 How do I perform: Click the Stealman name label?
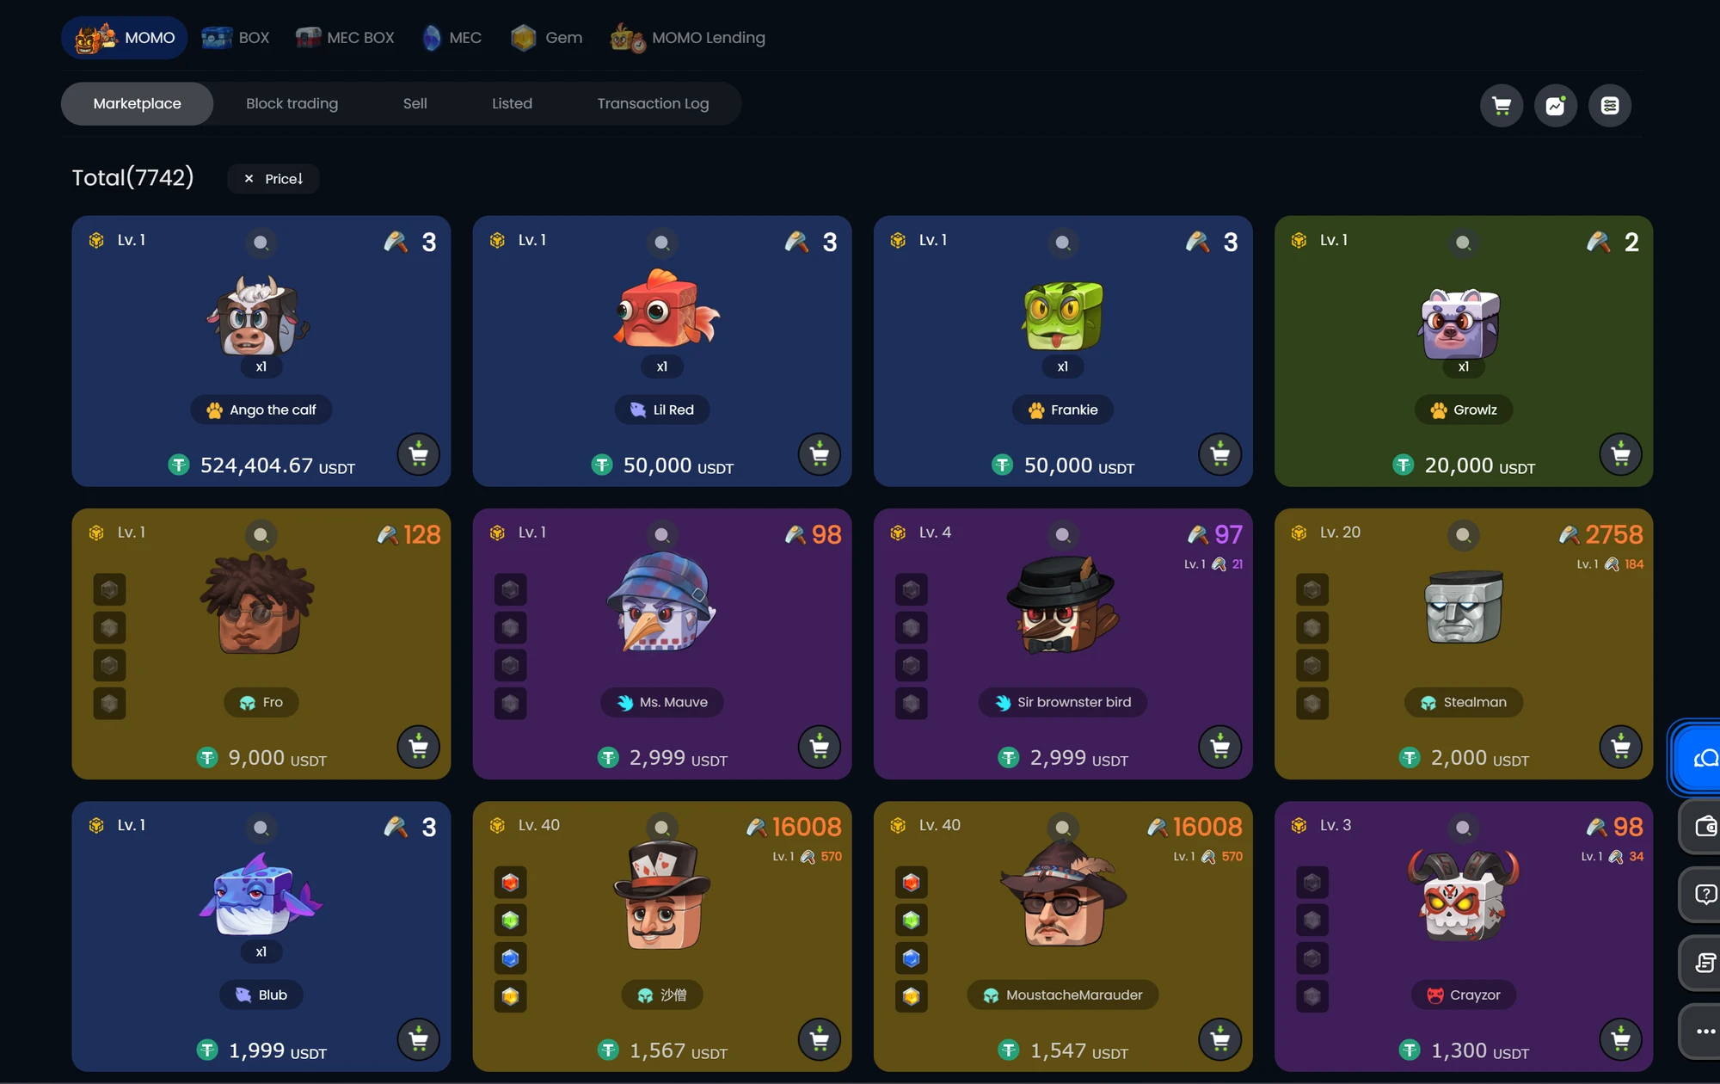pos(1464,703)
